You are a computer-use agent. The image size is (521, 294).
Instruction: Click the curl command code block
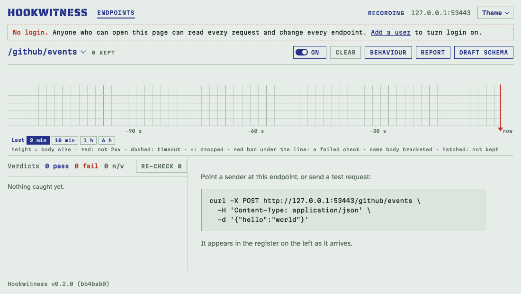click(x=343, y=210)
